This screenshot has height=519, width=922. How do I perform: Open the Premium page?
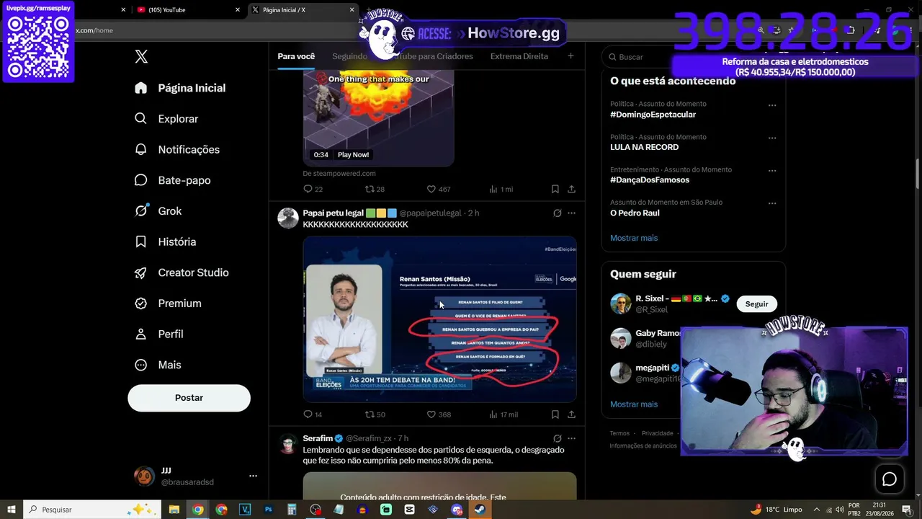click(x=169, y=303)
